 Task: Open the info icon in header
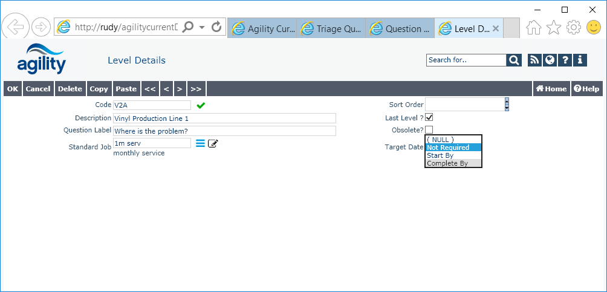[580, 60]
